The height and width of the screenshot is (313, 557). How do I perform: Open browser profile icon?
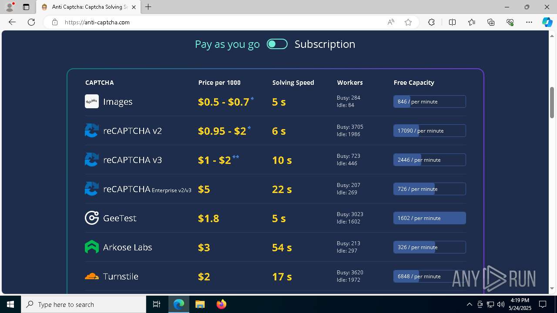(9, 7)
